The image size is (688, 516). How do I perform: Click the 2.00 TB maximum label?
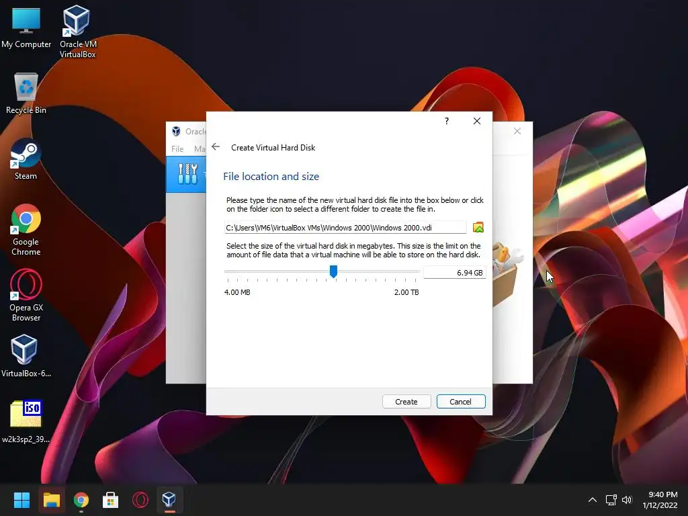coord(406,292)
